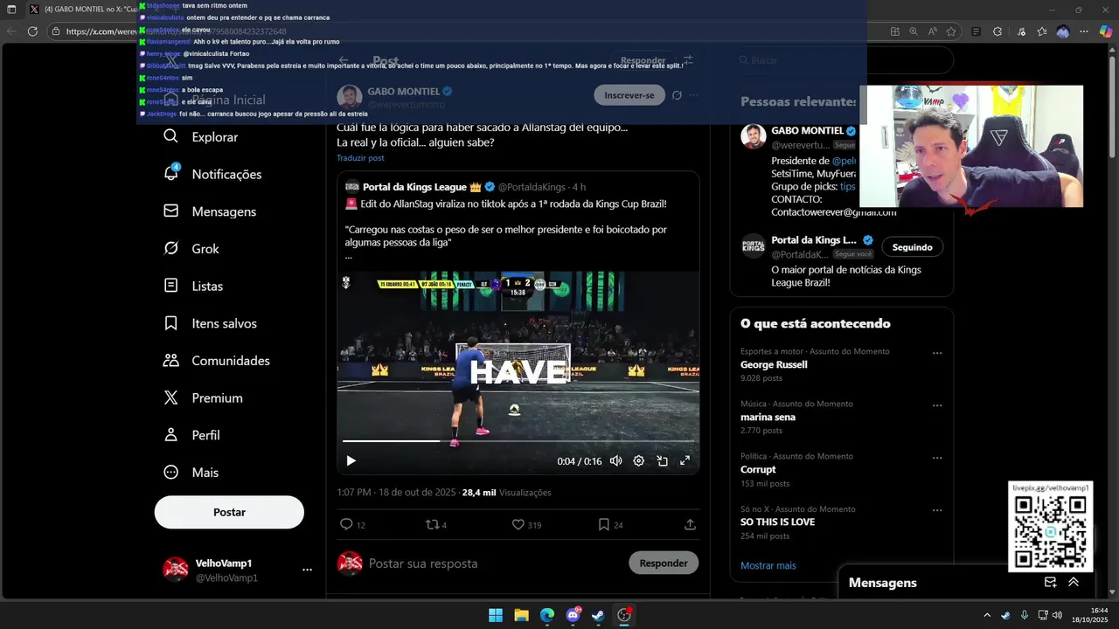
Task: Compose new message in Mensagens drawer
Action: tap(1050, 583)
